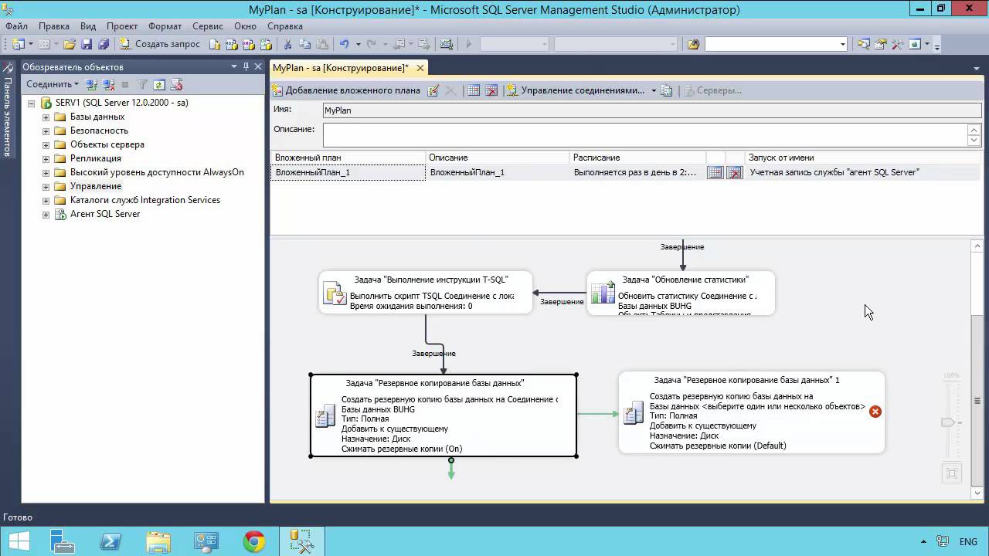Click the fit-to-view button below zoom slider

(951, 473)
